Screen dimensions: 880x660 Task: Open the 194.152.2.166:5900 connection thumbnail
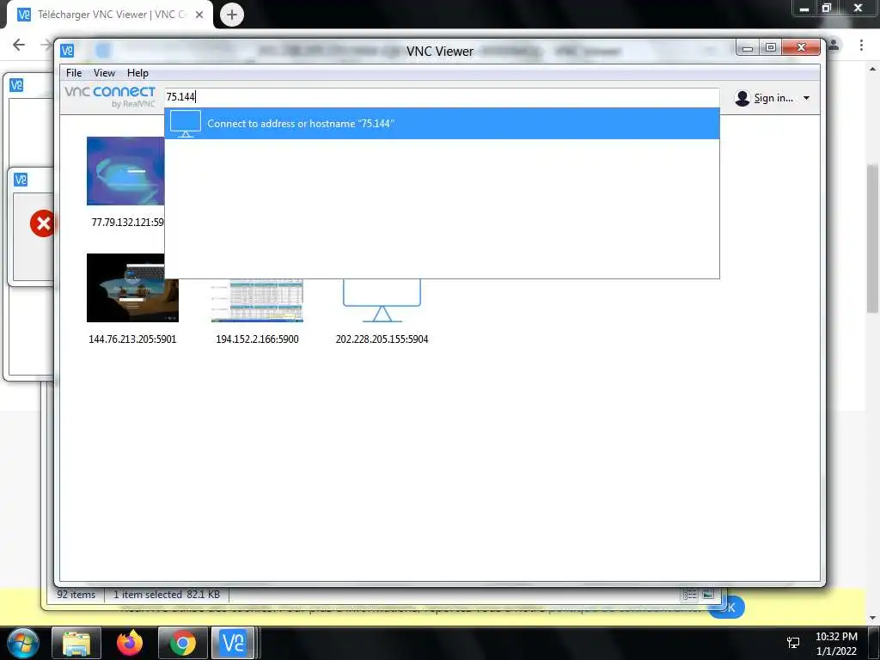tap(257, 300)
